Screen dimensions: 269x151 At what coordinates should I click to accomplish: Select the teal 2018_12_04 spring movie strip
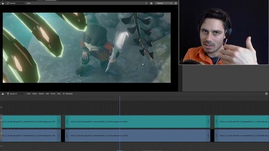click(x=137, y=122)
